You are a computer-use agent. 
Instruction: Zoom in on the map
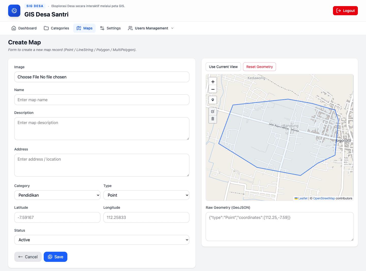click(213, 82)
